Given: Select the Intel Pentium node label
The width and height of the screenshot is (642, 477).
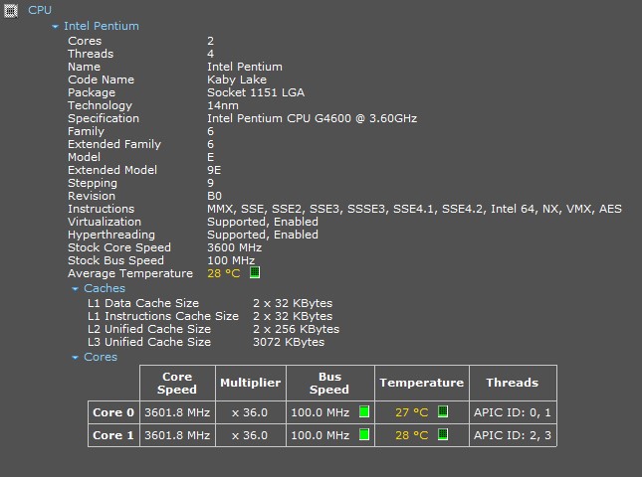Looking at the screenshot, I should click(x=102, y=26).
